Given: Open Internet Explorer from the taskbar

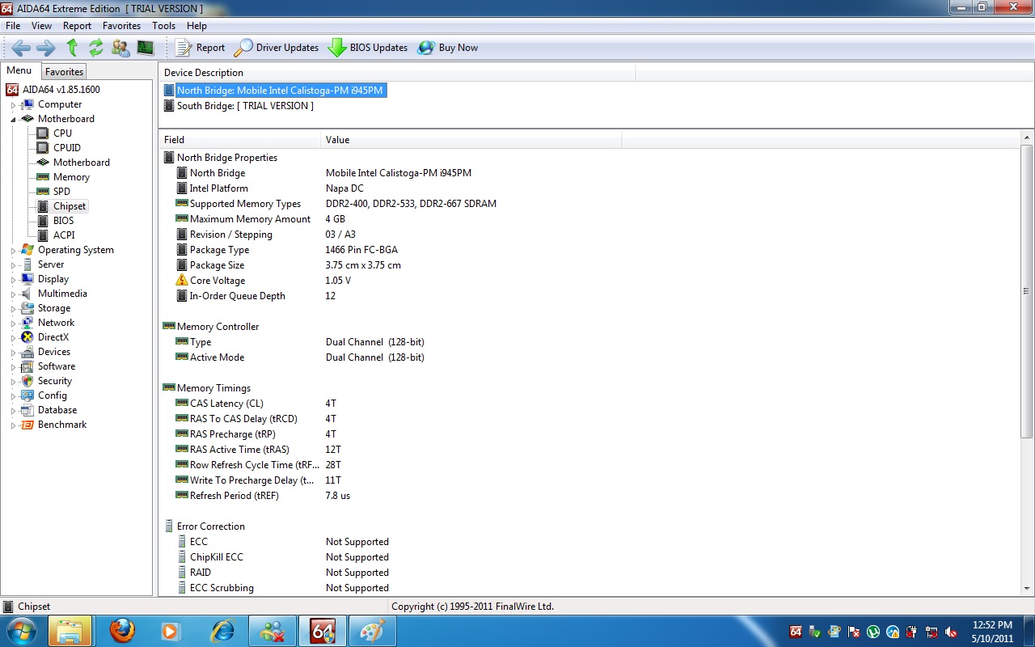Looking at the screenshot, I should point(222,631).
